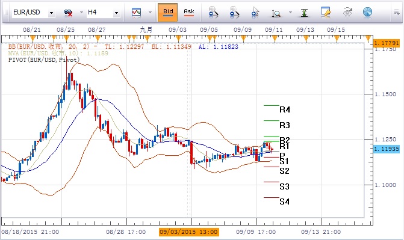Image resolution: width=404 pixels, height=240 pixels.
Task: Click the chart type icon
Action: [x=136, y=13]
